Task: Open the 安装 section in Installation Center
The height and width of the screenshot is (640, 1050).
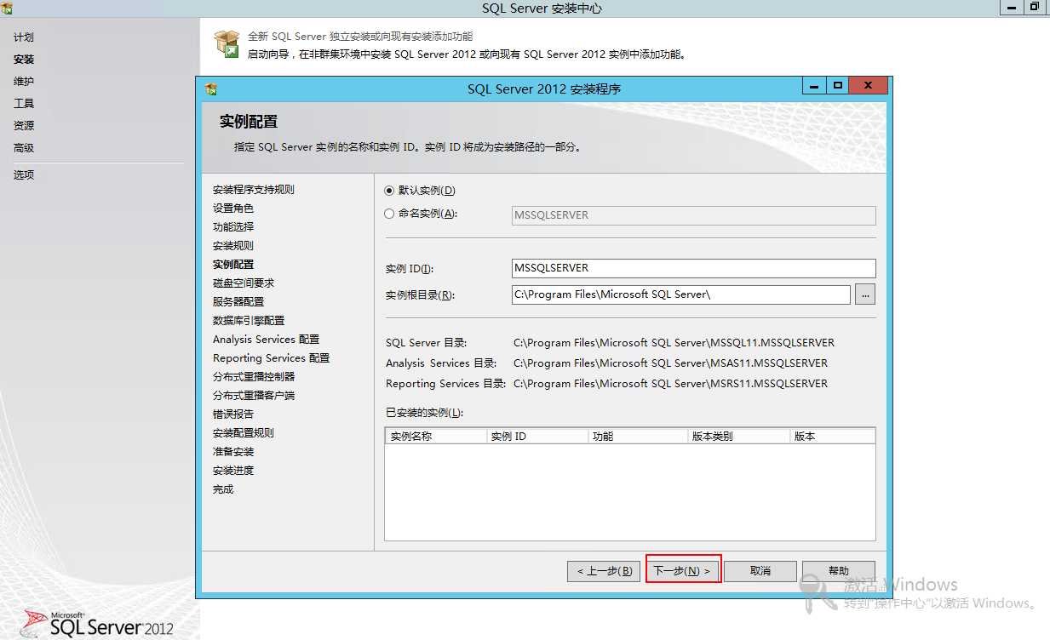Action: click(x=24, y=60)
